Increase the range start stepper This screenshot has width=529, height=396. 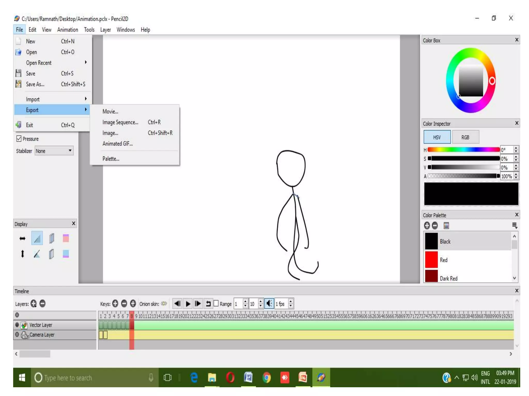tap(245, 301)
